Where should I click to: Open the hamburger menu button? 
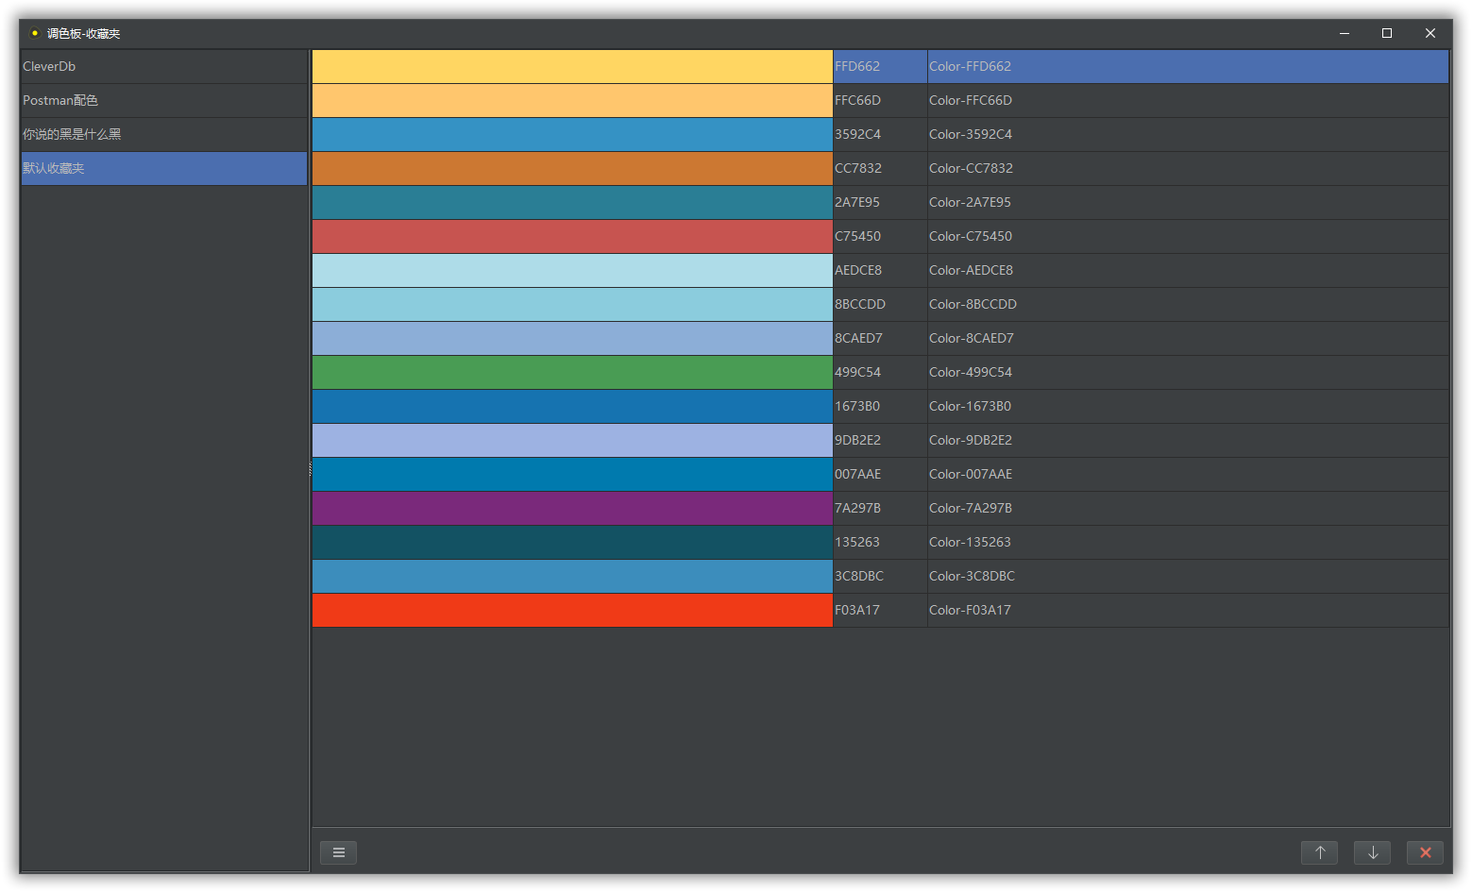pyautogui.click(x=338, y=852)
